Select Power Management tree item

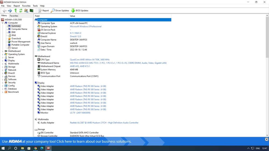coord(21,42)
